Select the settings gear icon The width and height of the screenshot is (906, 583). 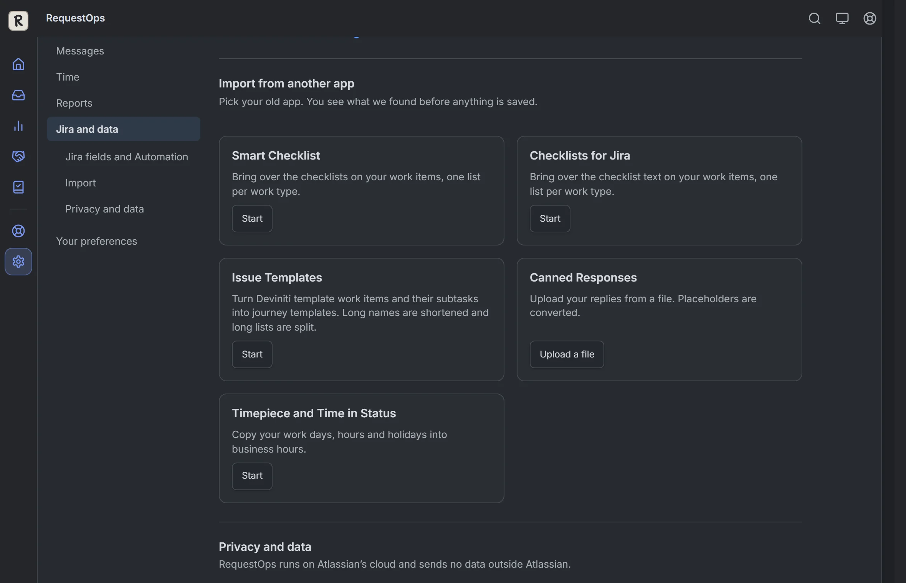(x=18, y=262)
